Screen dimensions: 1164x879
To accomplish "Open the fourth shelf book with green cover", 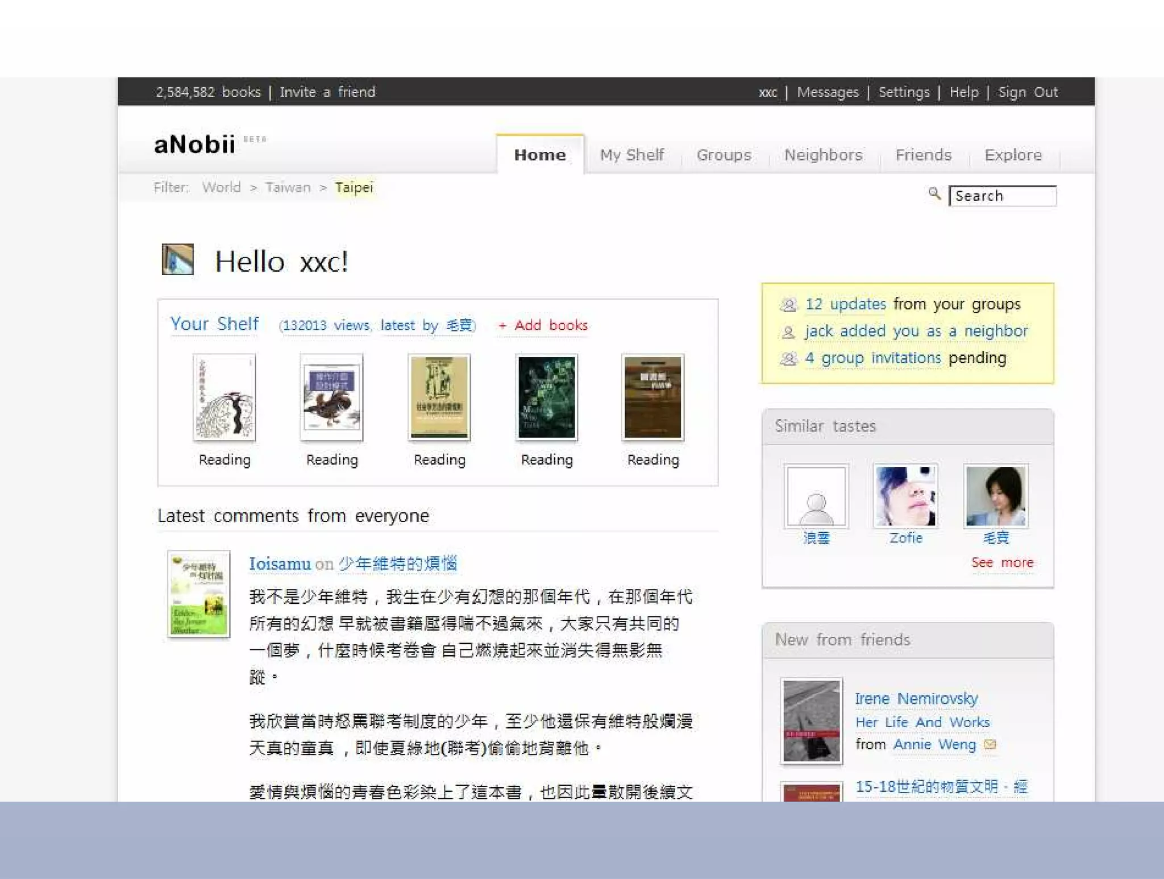I will point(547,397).
